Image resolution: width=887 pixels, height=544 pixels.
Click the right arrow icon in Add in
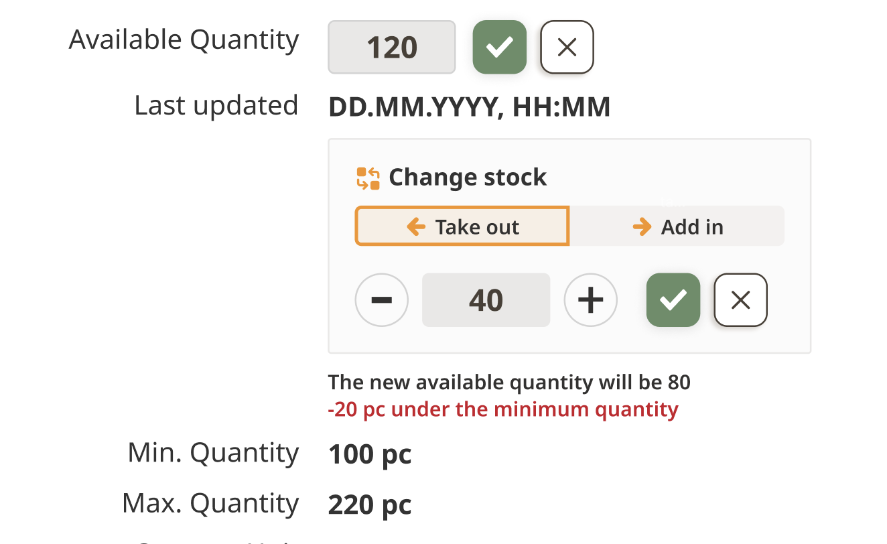click(x=641, y=227)
